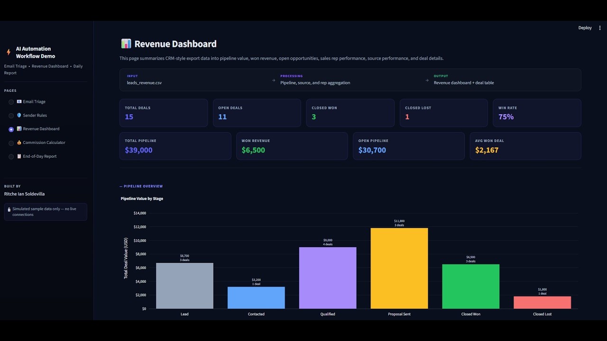
Task: Select the Commission Calculator radio button
Action: pyautogui.click(x=11, y=143)
